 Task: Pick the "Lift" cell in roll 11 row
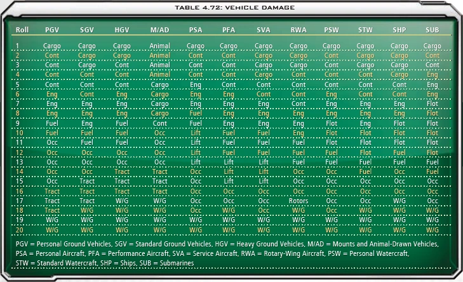click(x=196, y=142)
